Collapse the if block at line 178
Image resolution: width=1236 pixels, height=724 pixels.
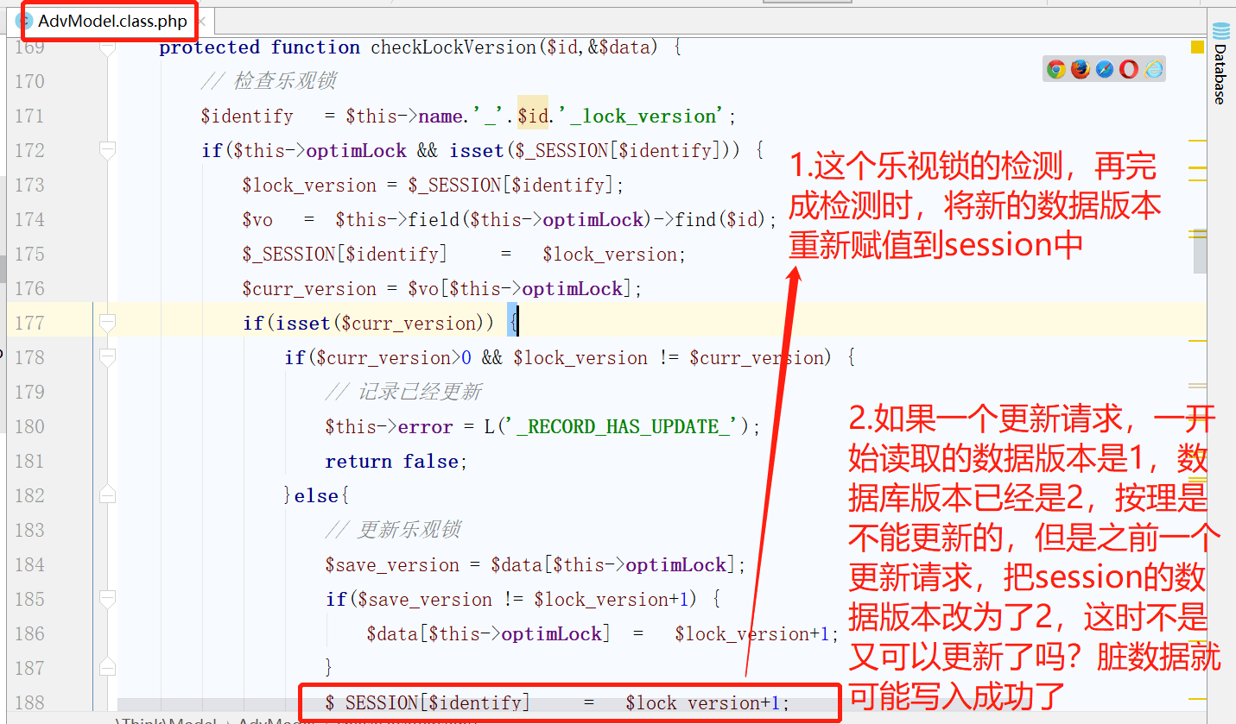(107, 357)
